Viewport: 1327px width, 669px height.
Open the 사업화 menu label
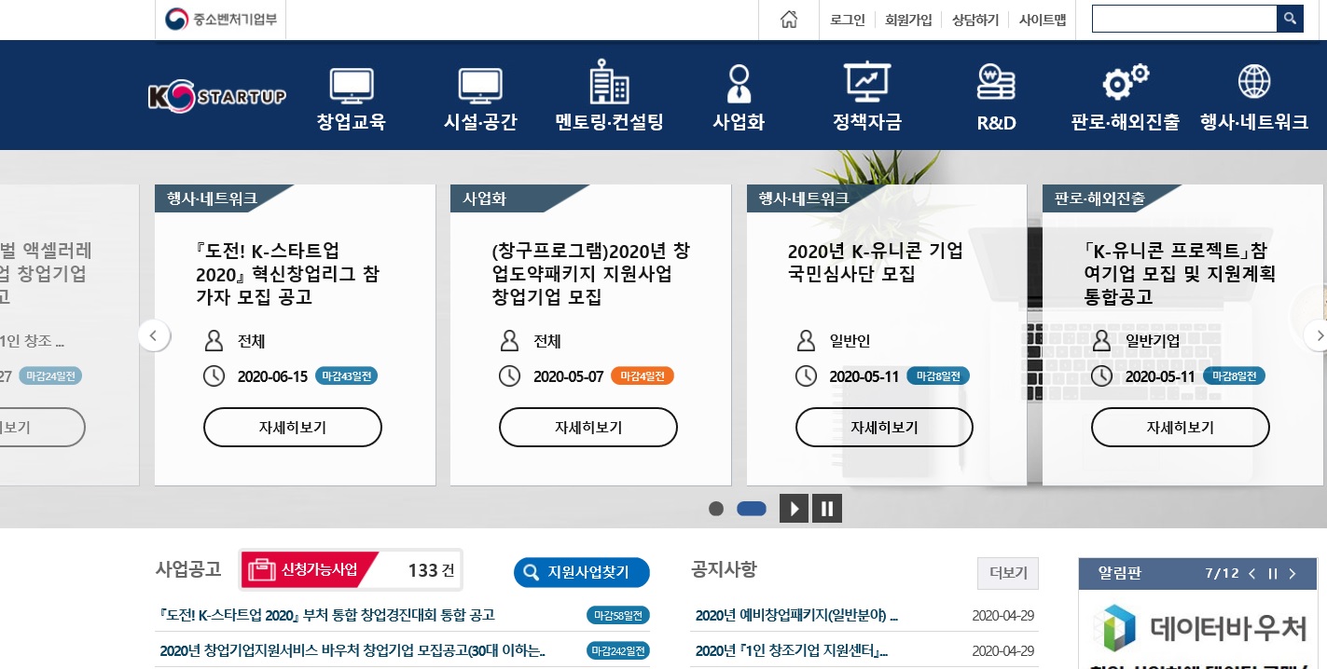coord(739,122)
